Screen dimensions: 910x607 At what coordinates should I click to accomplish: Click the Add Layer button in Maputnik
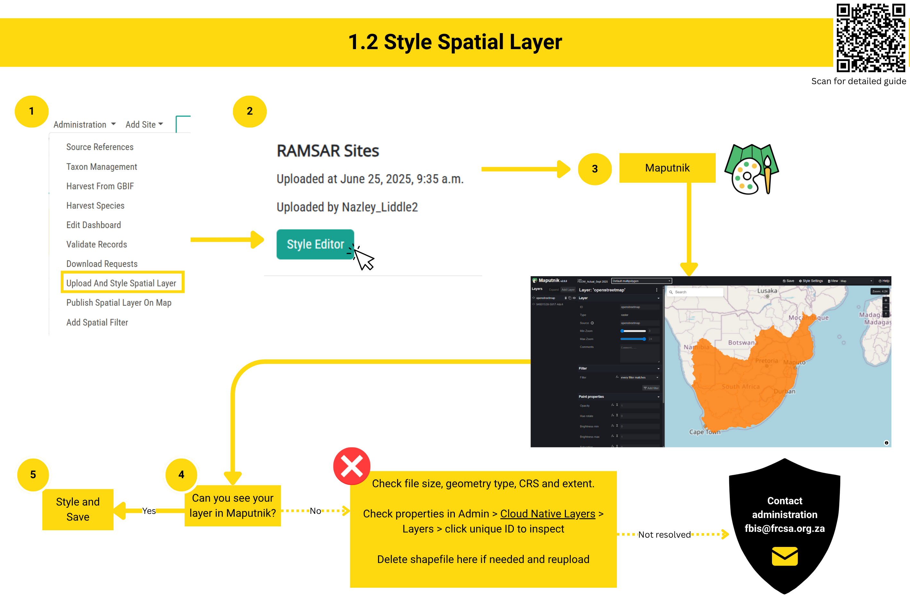568,290
